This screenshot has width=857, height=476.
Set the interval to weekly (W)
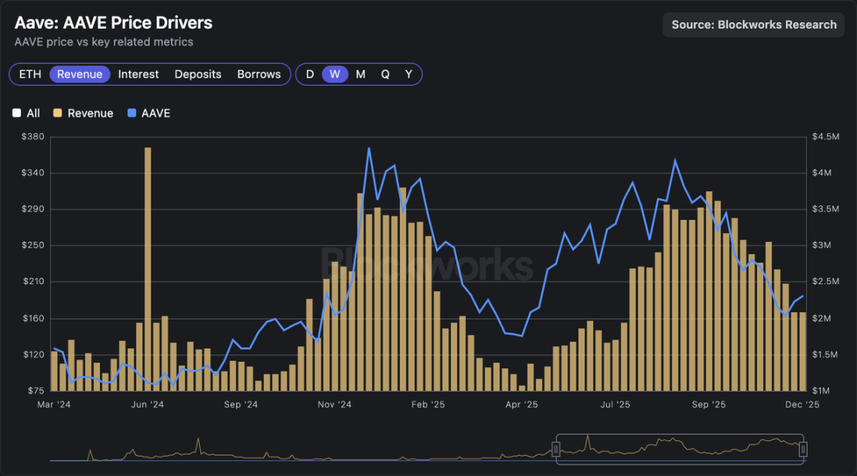335,74
